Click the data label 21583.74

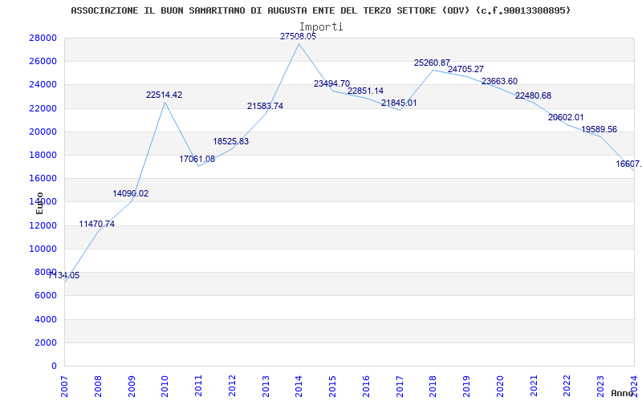[x=265, y=107]
